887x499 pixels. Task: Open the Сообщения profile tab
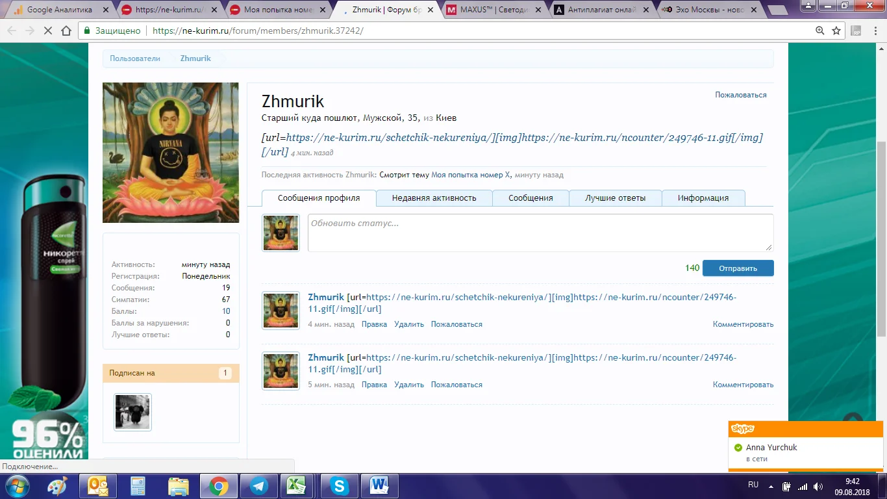pos(531,198)
